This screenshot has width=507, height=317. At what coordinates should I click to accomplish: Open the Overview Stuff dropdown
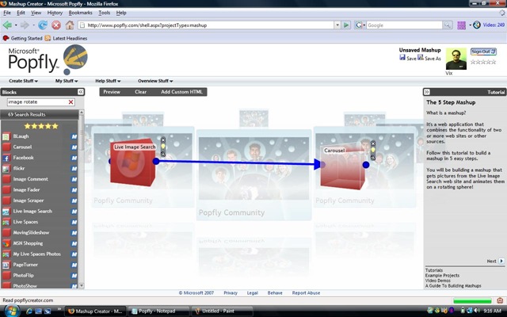tap(155, 81)
